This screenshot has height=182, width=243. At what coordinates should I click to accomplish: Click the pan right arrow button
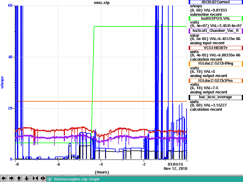pos(11,178)
